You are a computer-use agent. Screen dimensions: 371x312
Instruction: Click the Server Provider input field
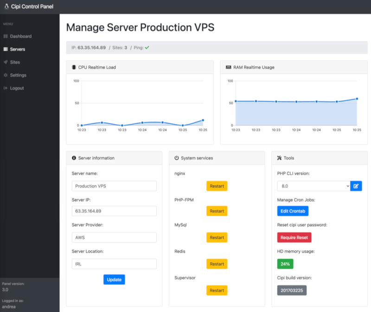tap(114, 237)
